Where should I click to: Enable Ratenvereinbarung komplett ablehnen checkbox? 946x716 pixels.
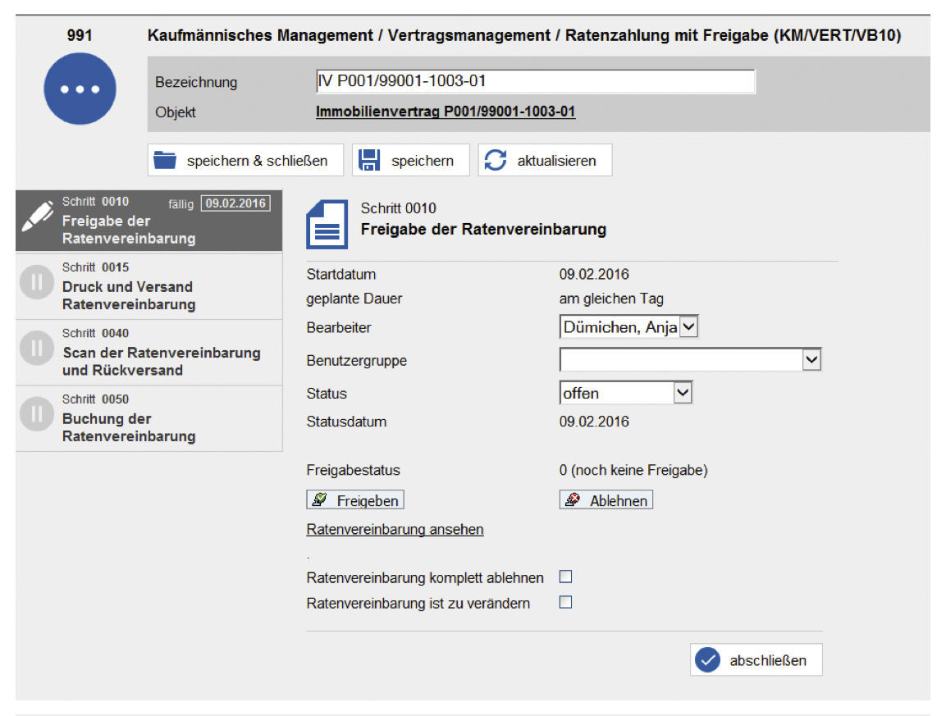(565, 577)
